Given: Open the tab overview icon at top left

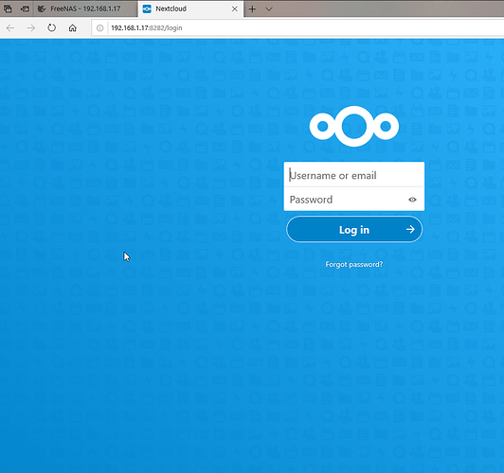Looking at the screenshot, I should (x=8, y=9).
